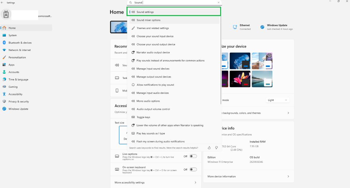Open Bluetooth & devices in sidebar

26,43
